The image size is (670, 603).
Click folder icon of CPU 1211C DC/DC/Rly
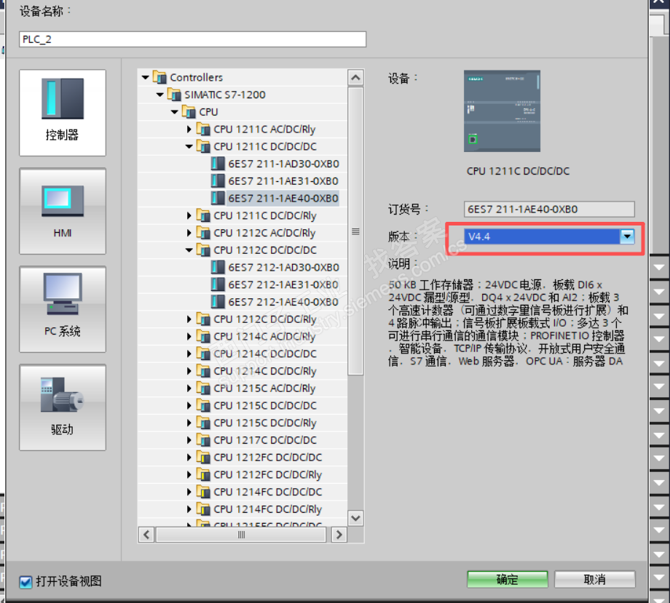tap(203, 215)
